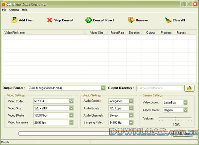Minimize the Softstunt Zune Converter window
199x145 pixels.
(183, 4)
